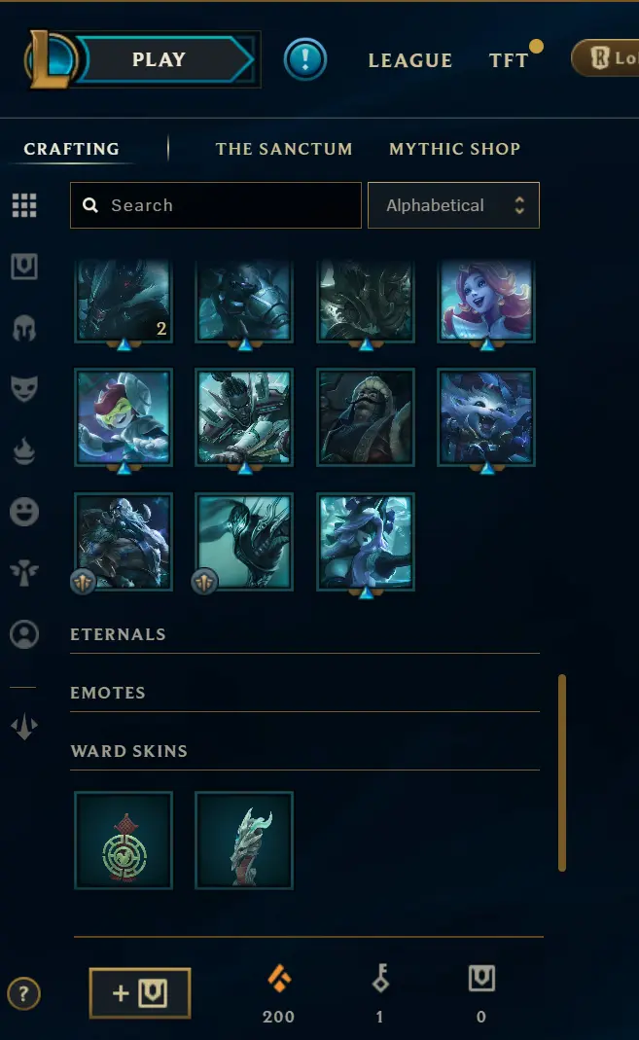
Task: Filter loot by chests icon
Action: [24, 267]
